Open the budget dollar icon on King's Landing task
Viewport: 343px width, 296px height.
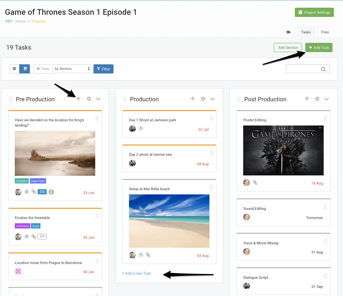pyautogui.click(x=51, y=192)
